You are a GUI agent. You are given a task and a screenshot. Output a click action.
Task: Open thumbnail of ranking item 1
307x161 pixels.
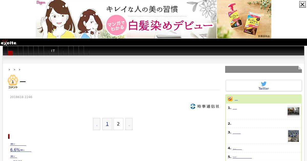click(x=293, y=111)
